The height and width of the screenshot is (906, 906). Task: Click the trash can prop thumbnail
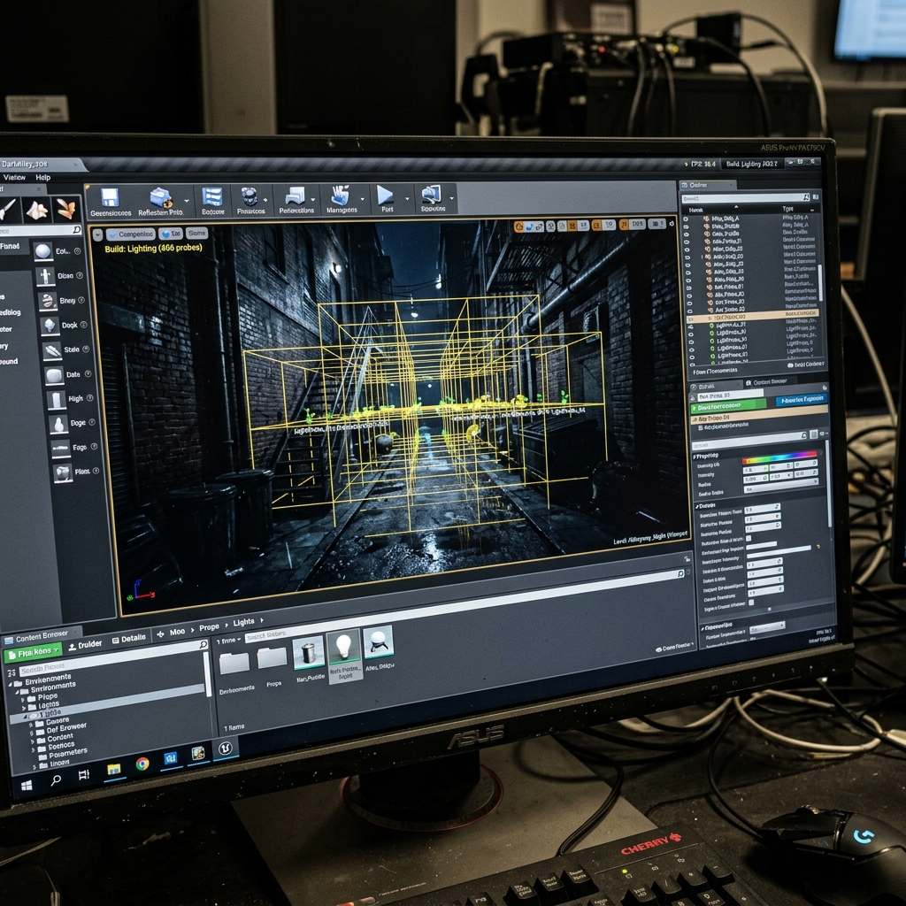pyautogui.click(x=308, y=654)
